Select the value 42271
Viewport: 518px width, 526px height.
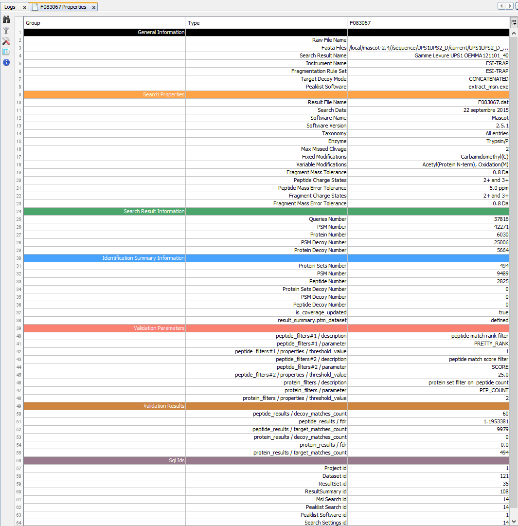tap(429, 227)
